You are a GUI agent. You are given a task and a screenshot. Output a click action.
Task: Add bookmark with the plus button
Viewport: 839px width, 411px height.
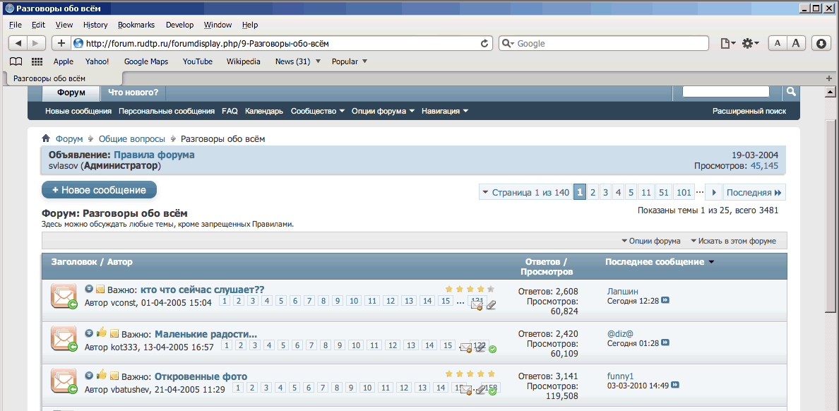(x=61, y=43)
